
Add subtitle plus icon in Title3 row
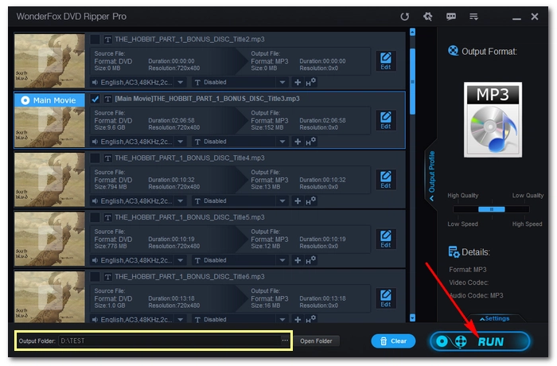click(x=298, y=142)
